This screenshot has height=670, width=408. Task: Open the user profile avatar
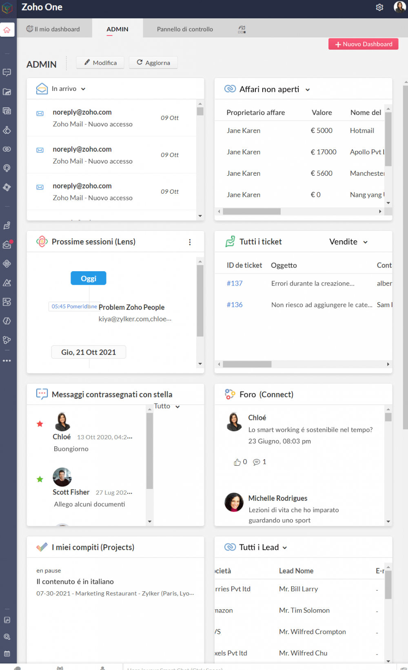point(399,7)
